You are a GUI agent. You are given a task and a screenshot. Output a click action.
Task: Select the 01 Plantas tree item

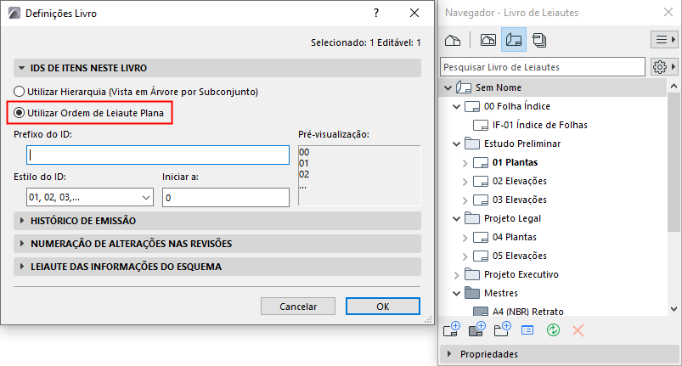[x=515, y=162]
